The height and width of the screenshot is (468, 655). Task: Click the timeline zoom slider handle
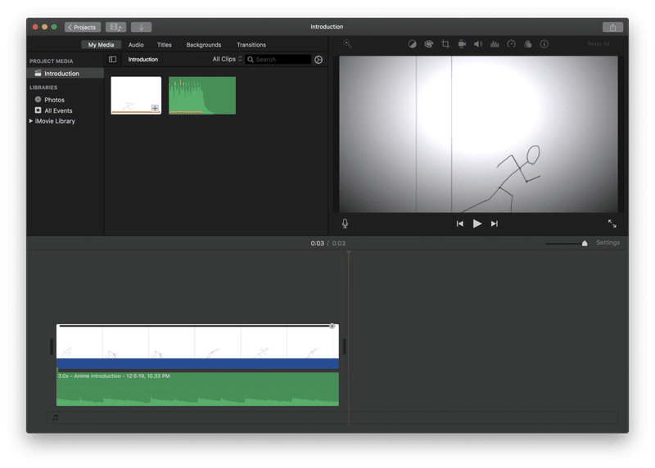585,243
